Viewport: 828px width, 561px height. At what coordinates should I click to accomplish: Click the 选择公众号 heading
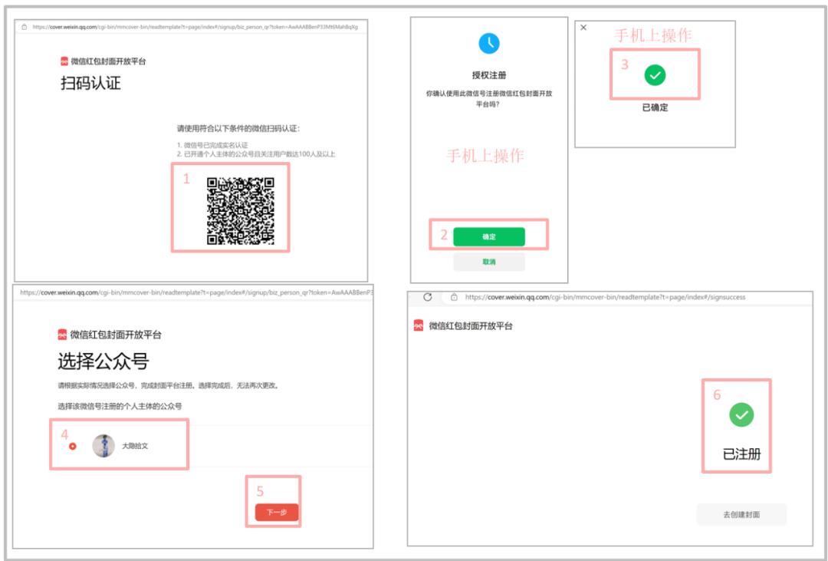click(x=103, y=361)
